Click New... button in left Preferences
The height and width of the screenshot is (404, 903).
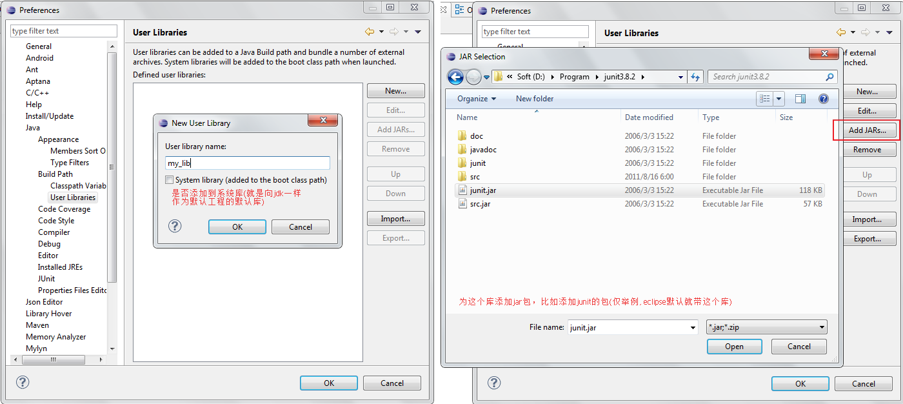(396, 91)
